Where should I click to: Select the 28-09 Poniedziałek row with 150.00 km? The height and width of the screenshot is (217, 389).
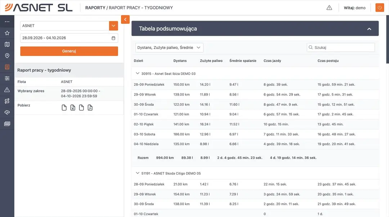[x=255, y=85]
